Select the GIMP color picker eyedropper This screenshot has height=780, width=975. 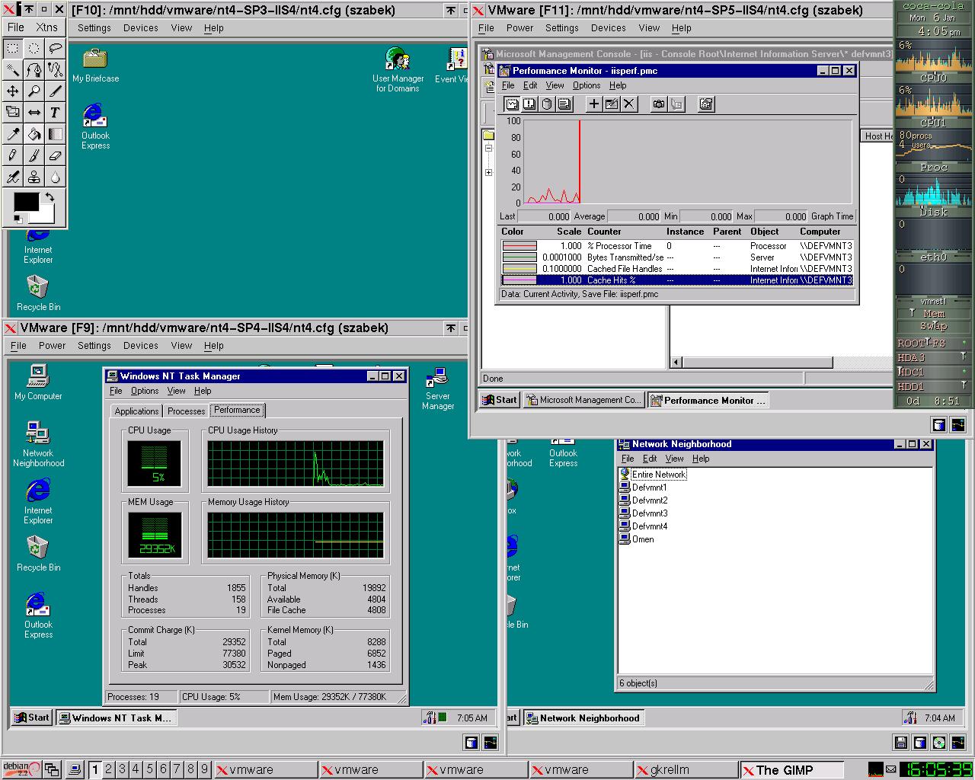tap(13, 134)
